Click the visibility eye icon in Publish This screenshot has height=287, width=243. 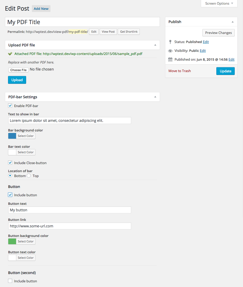click(x=170, y=51)
